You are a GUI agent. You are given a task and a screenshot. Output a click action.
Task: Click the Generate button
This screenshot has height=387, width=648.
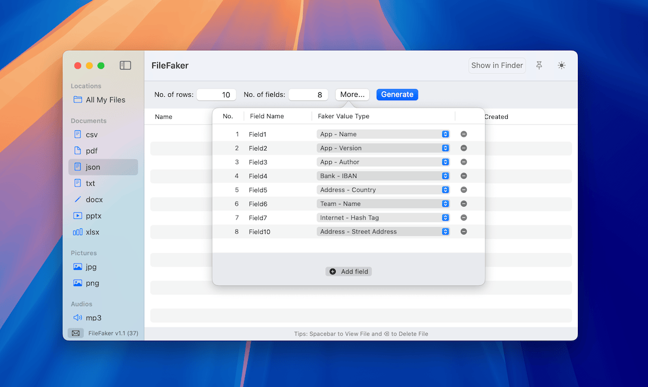pyautogui.click(x=397, y=94)
